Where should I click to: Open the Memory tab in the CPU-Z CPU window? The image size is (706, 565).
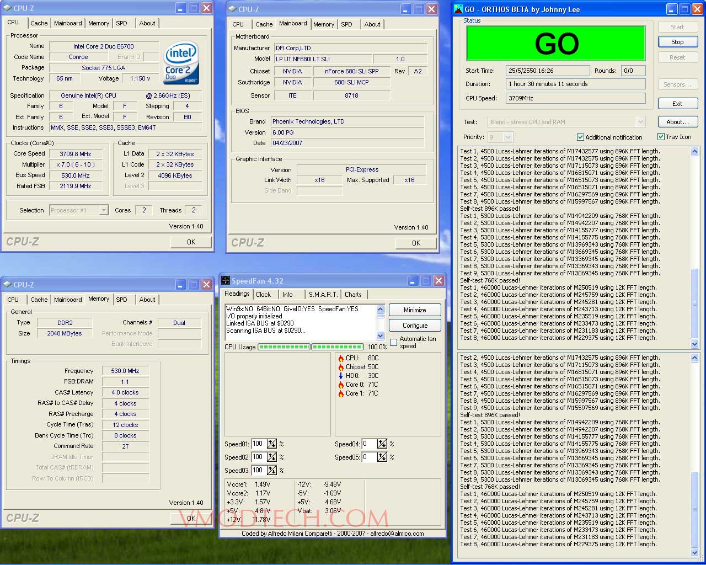pyautogui.click(x=99, y=23)
